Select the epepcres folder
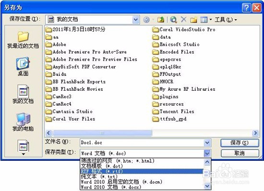 tap(167, 59)
